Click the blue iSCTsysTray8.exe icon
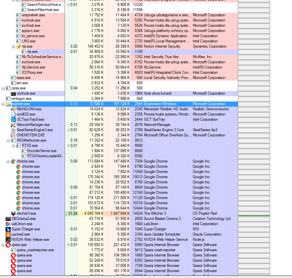Image resolution: width=292 pixels, height=278 pixels. tap(13, 119)
